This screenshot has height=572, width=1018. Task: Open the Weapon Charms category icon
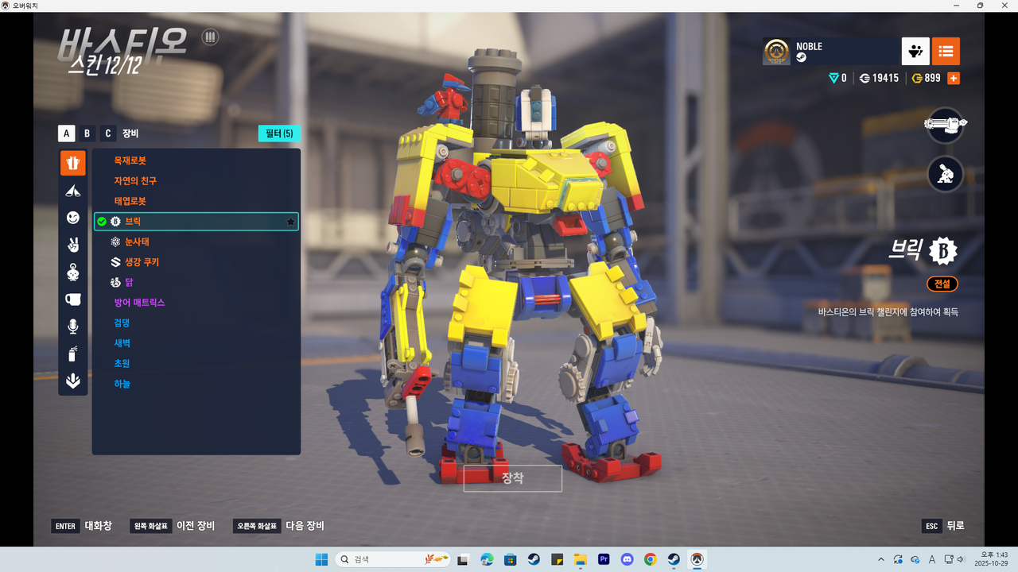[x=73, y=272]
